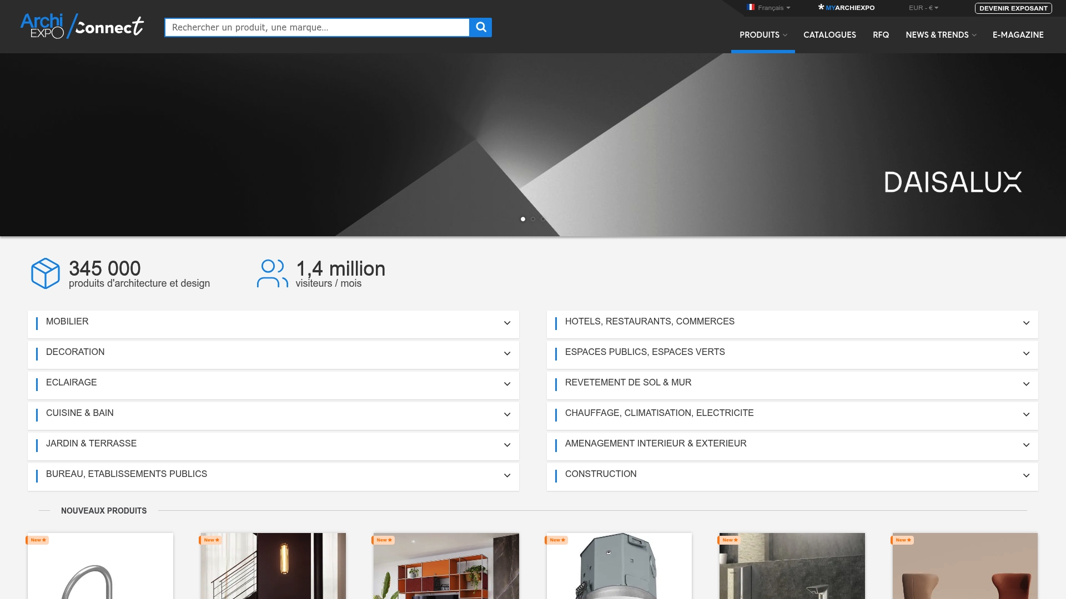This screenshot has width=1066, height=599.
Task: Expand the ECLAIRAGE category
Action: tap(273, 385)
